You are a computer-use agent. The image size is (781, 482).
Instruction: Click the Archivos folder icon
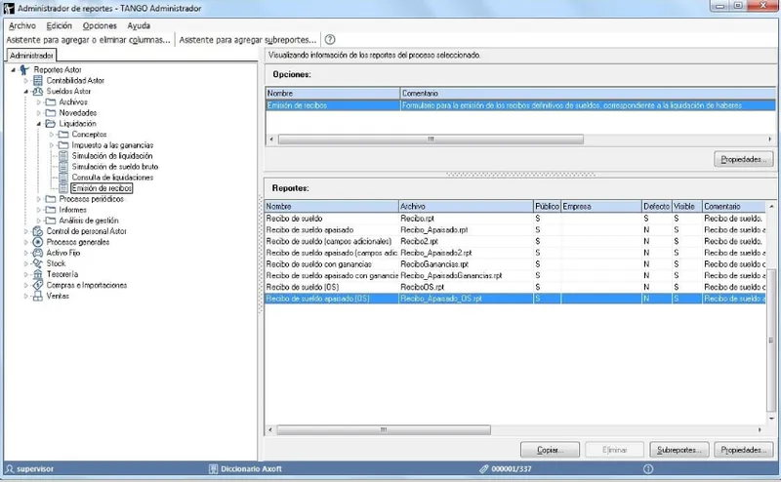click(x=51, y=102)
